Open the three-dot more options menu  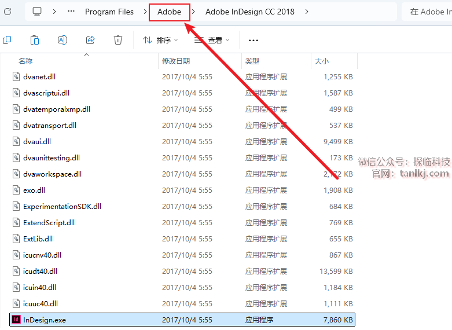253,41
